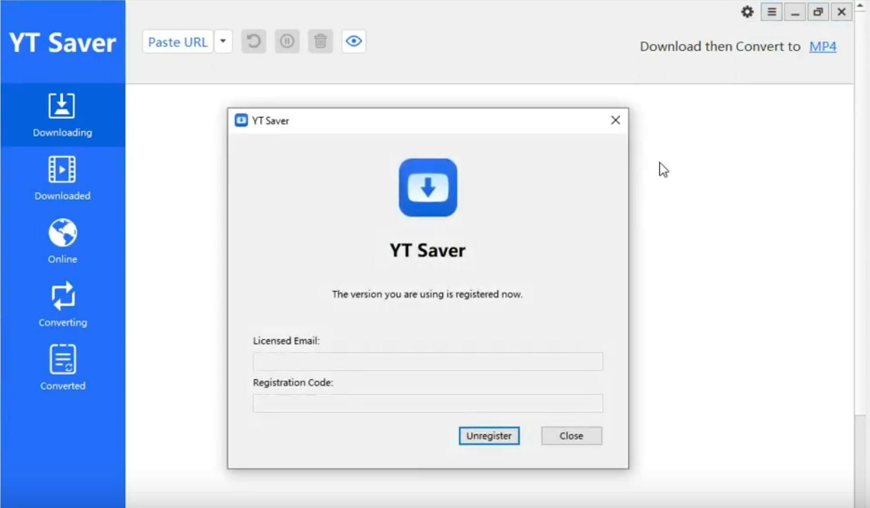The width and height of the screenshot is (870, 508).
Task: Open settings gear icon
Action: (747, 12)
